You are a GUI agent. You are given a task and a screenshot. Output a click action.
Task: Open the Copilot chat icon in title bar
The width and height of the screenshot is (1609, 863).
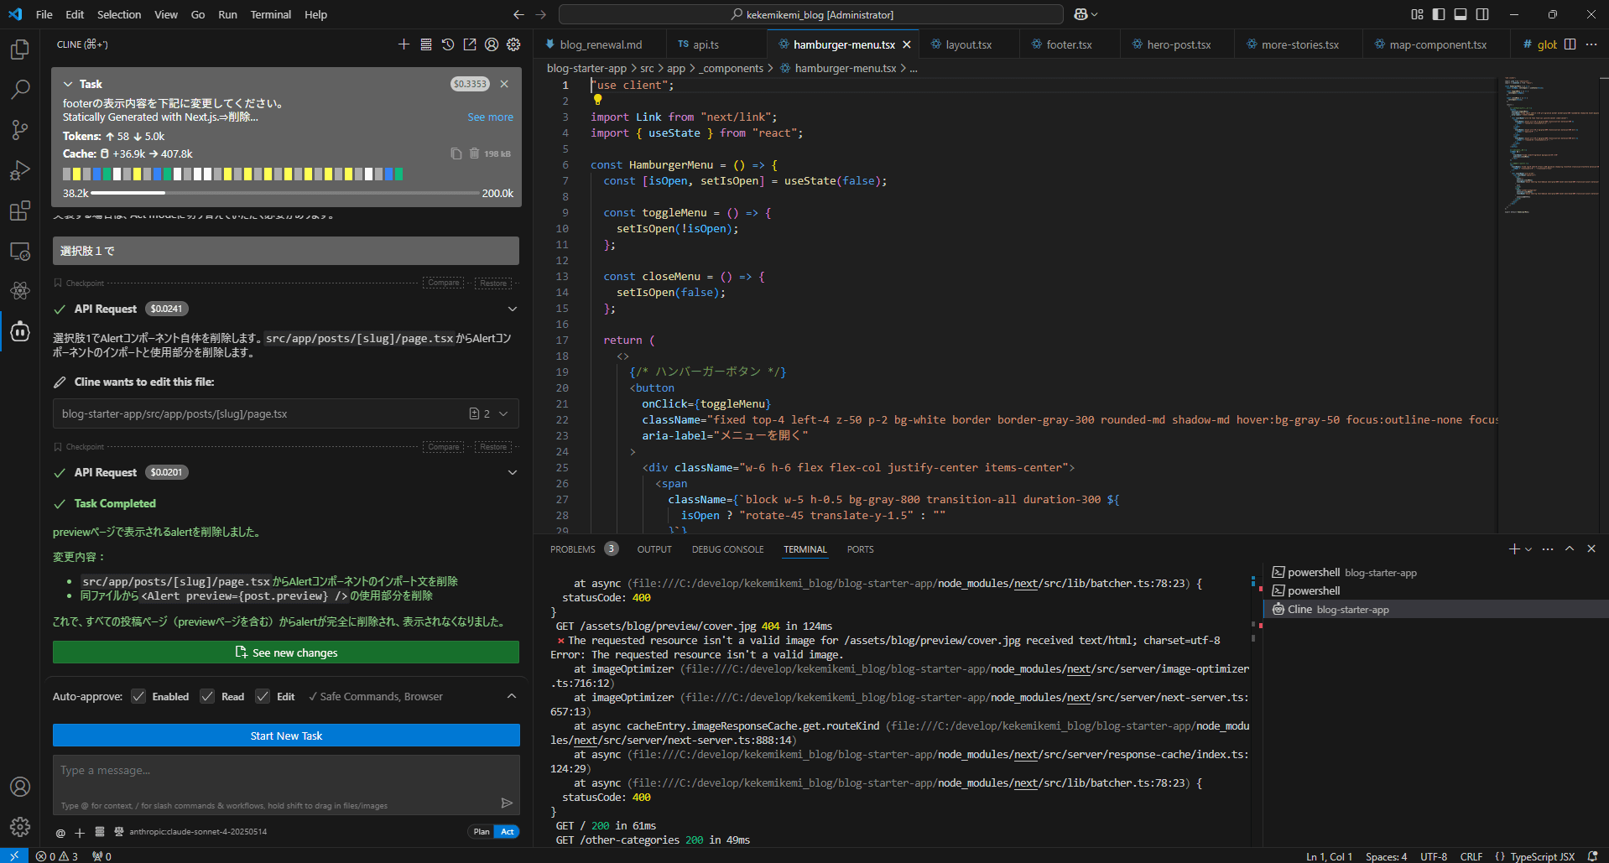point(1080,14)
